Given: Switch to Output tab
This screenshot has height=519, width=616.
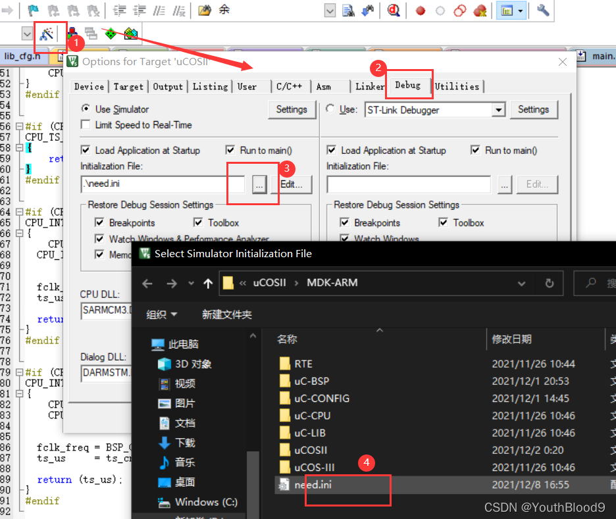Looking at the screenshot, I should pos(168,86).
